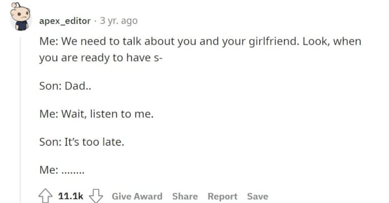Image resolution: width=389 pixels, height=203 pixels.
Task: Click the Give Award button
Action: pos(137,196)
